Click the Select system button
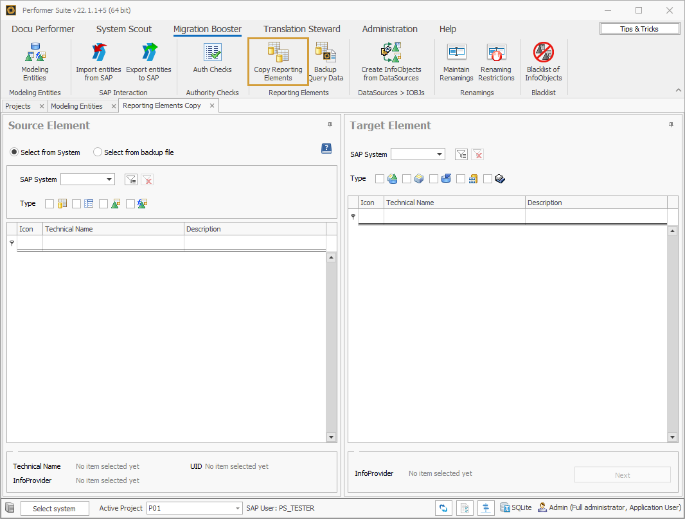The width and height of the screenshot is (685, 519). pos(55,508)
